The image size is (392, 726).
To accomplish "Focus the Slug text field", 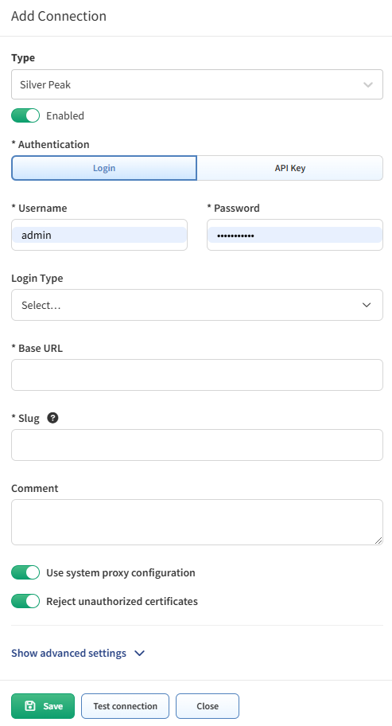I will click(x=197, y=445).
